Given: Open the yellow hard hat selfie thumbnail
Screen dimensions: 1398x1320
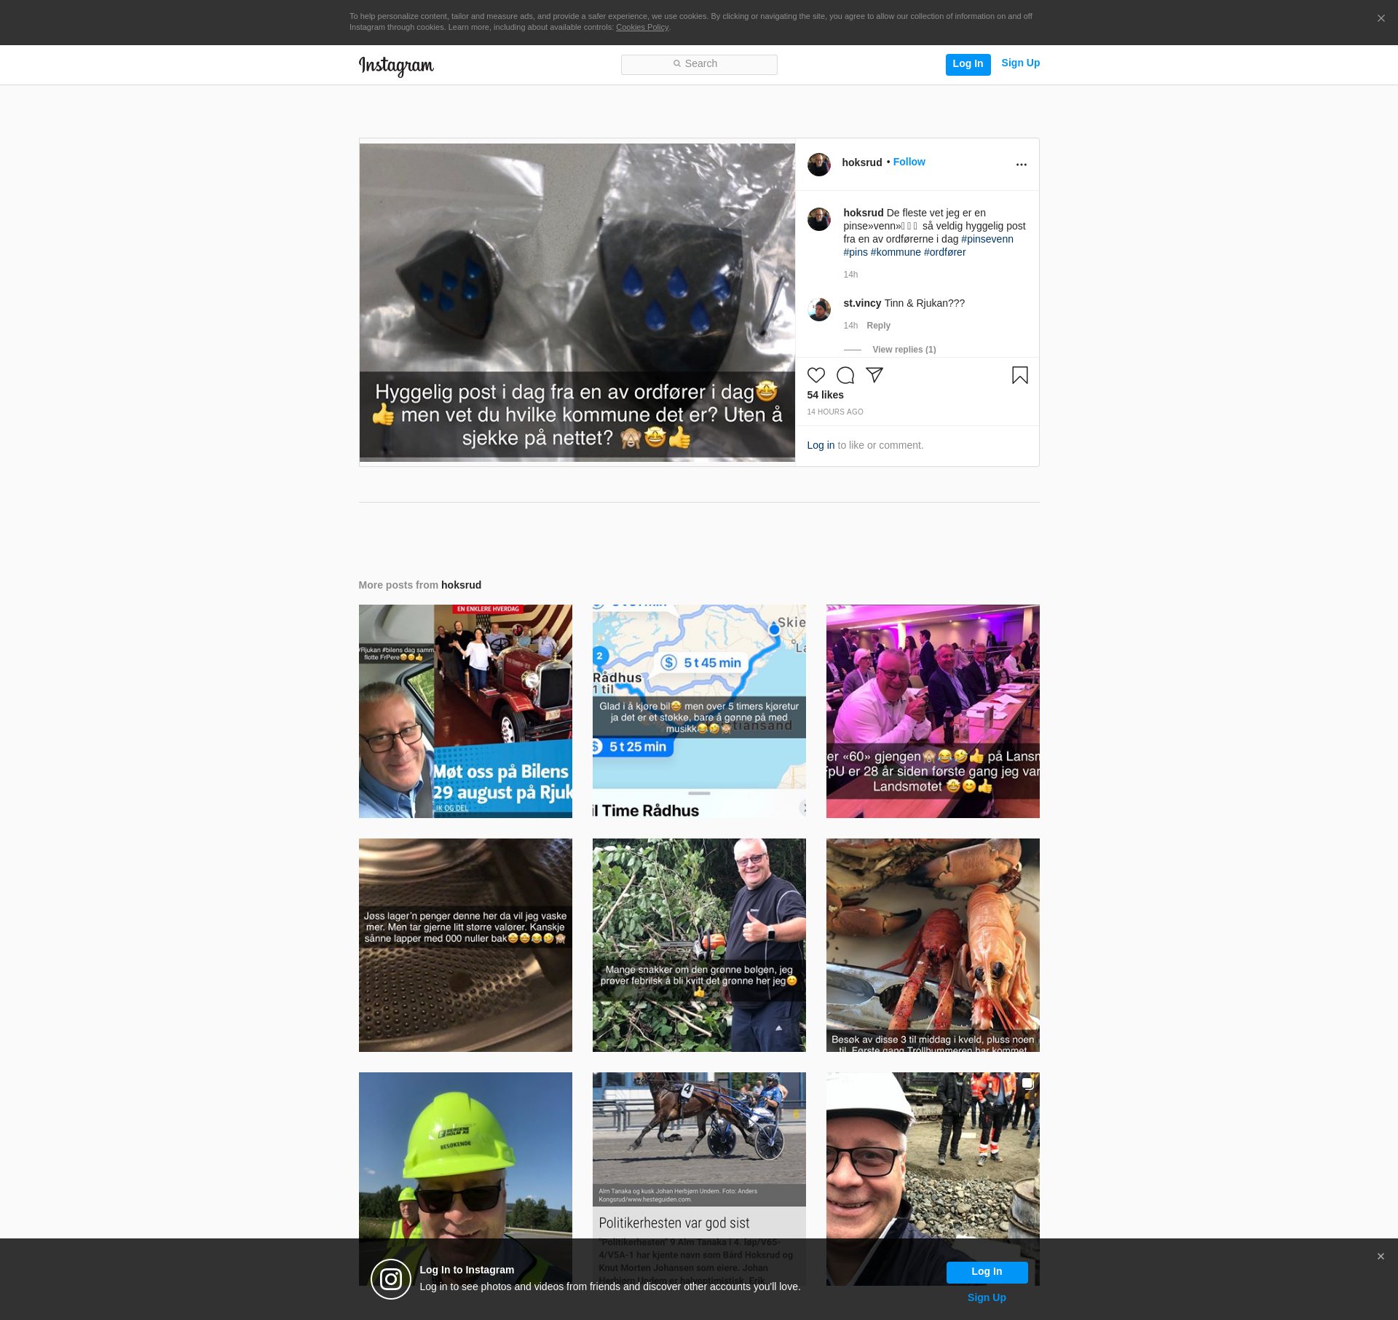Looking at the screenshot, I should pyautogui.click(x=465, y=1155).
